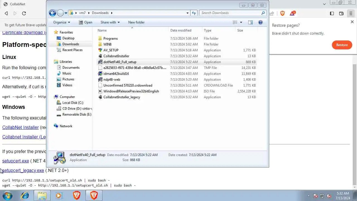Open recent locations dropdown beside Forward arrow

(66, 13)
